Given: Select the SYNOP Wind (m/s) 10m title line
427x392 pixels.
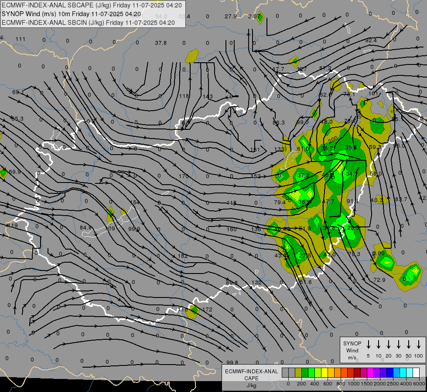Looking at the screenshot, I should tap(72, 14).
